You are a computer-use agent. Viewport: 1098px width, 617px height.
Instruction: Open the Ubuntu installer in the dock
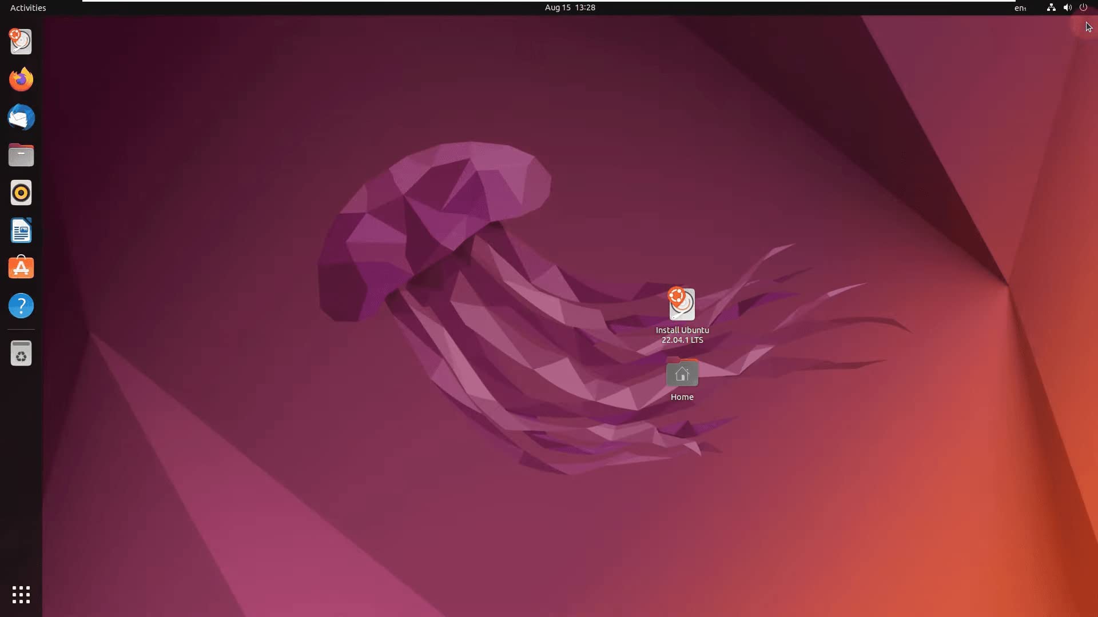tap(21, 42)
